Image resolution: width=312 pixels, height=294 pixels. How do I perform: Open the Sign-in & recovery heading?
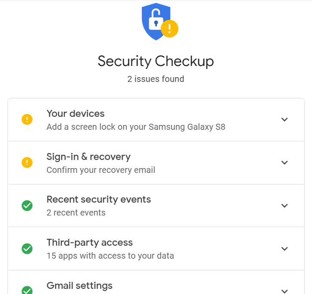click(x=88, y=157)
